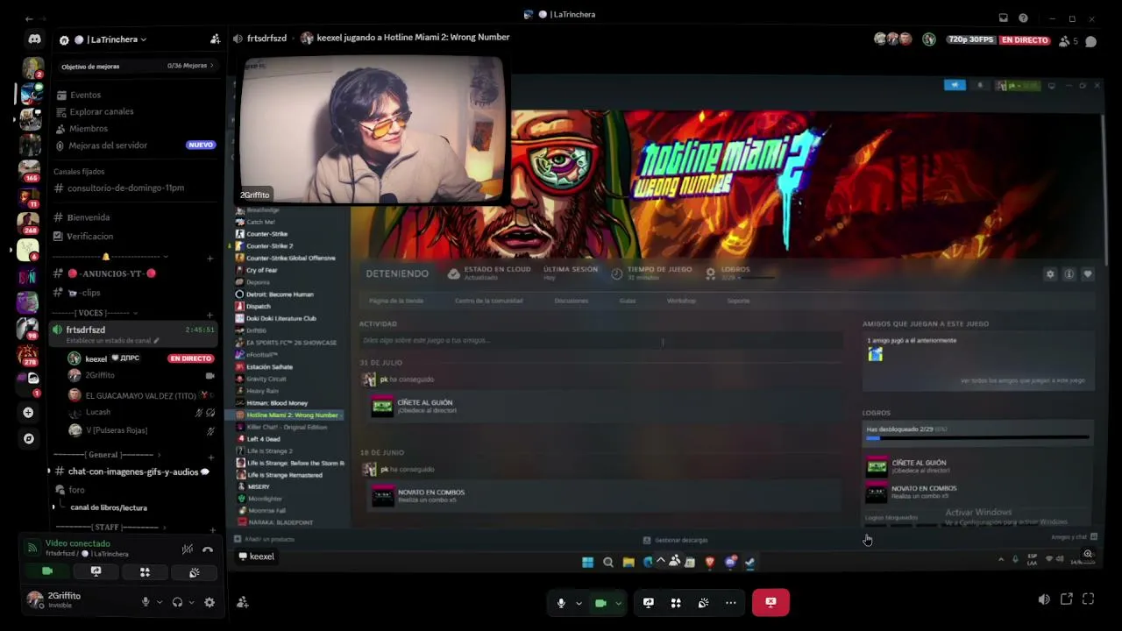Disconnect from voice channel hang-up icon

coord(208,549)
